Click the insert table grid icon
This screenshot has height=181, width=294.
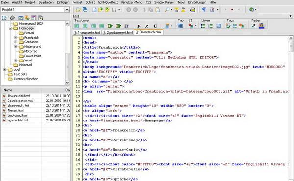[x=180, y=26]
